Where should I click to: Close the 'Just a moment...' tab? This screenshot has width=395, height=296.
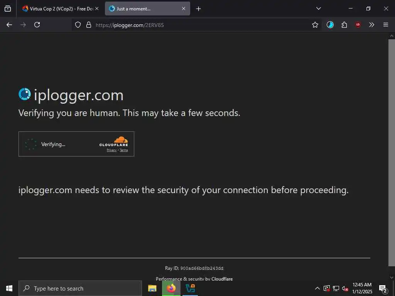184,8
